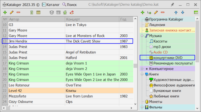
Task: Toggle the pin window icon in title bar
Action: click(x=172, y=5)
